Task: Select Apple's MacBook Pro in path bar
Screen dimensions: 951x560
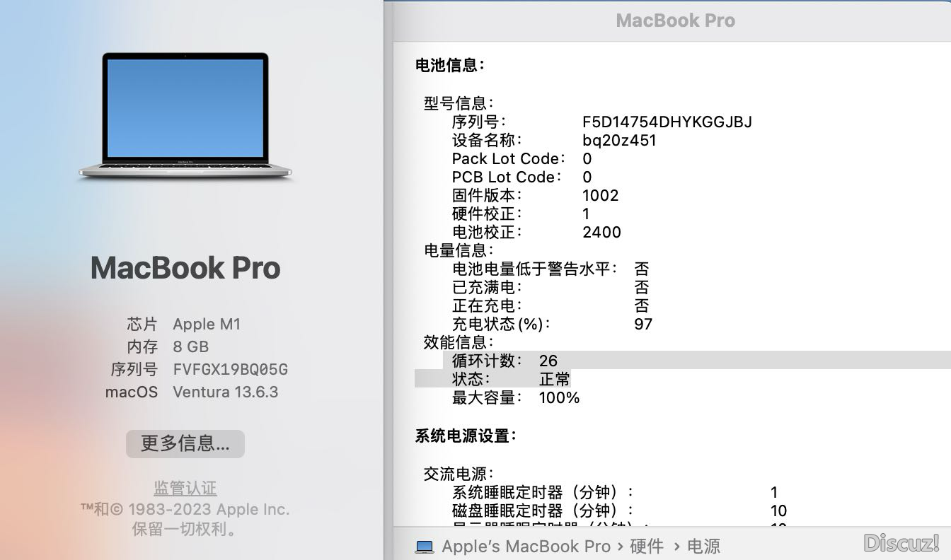Action: pos(526,547)
